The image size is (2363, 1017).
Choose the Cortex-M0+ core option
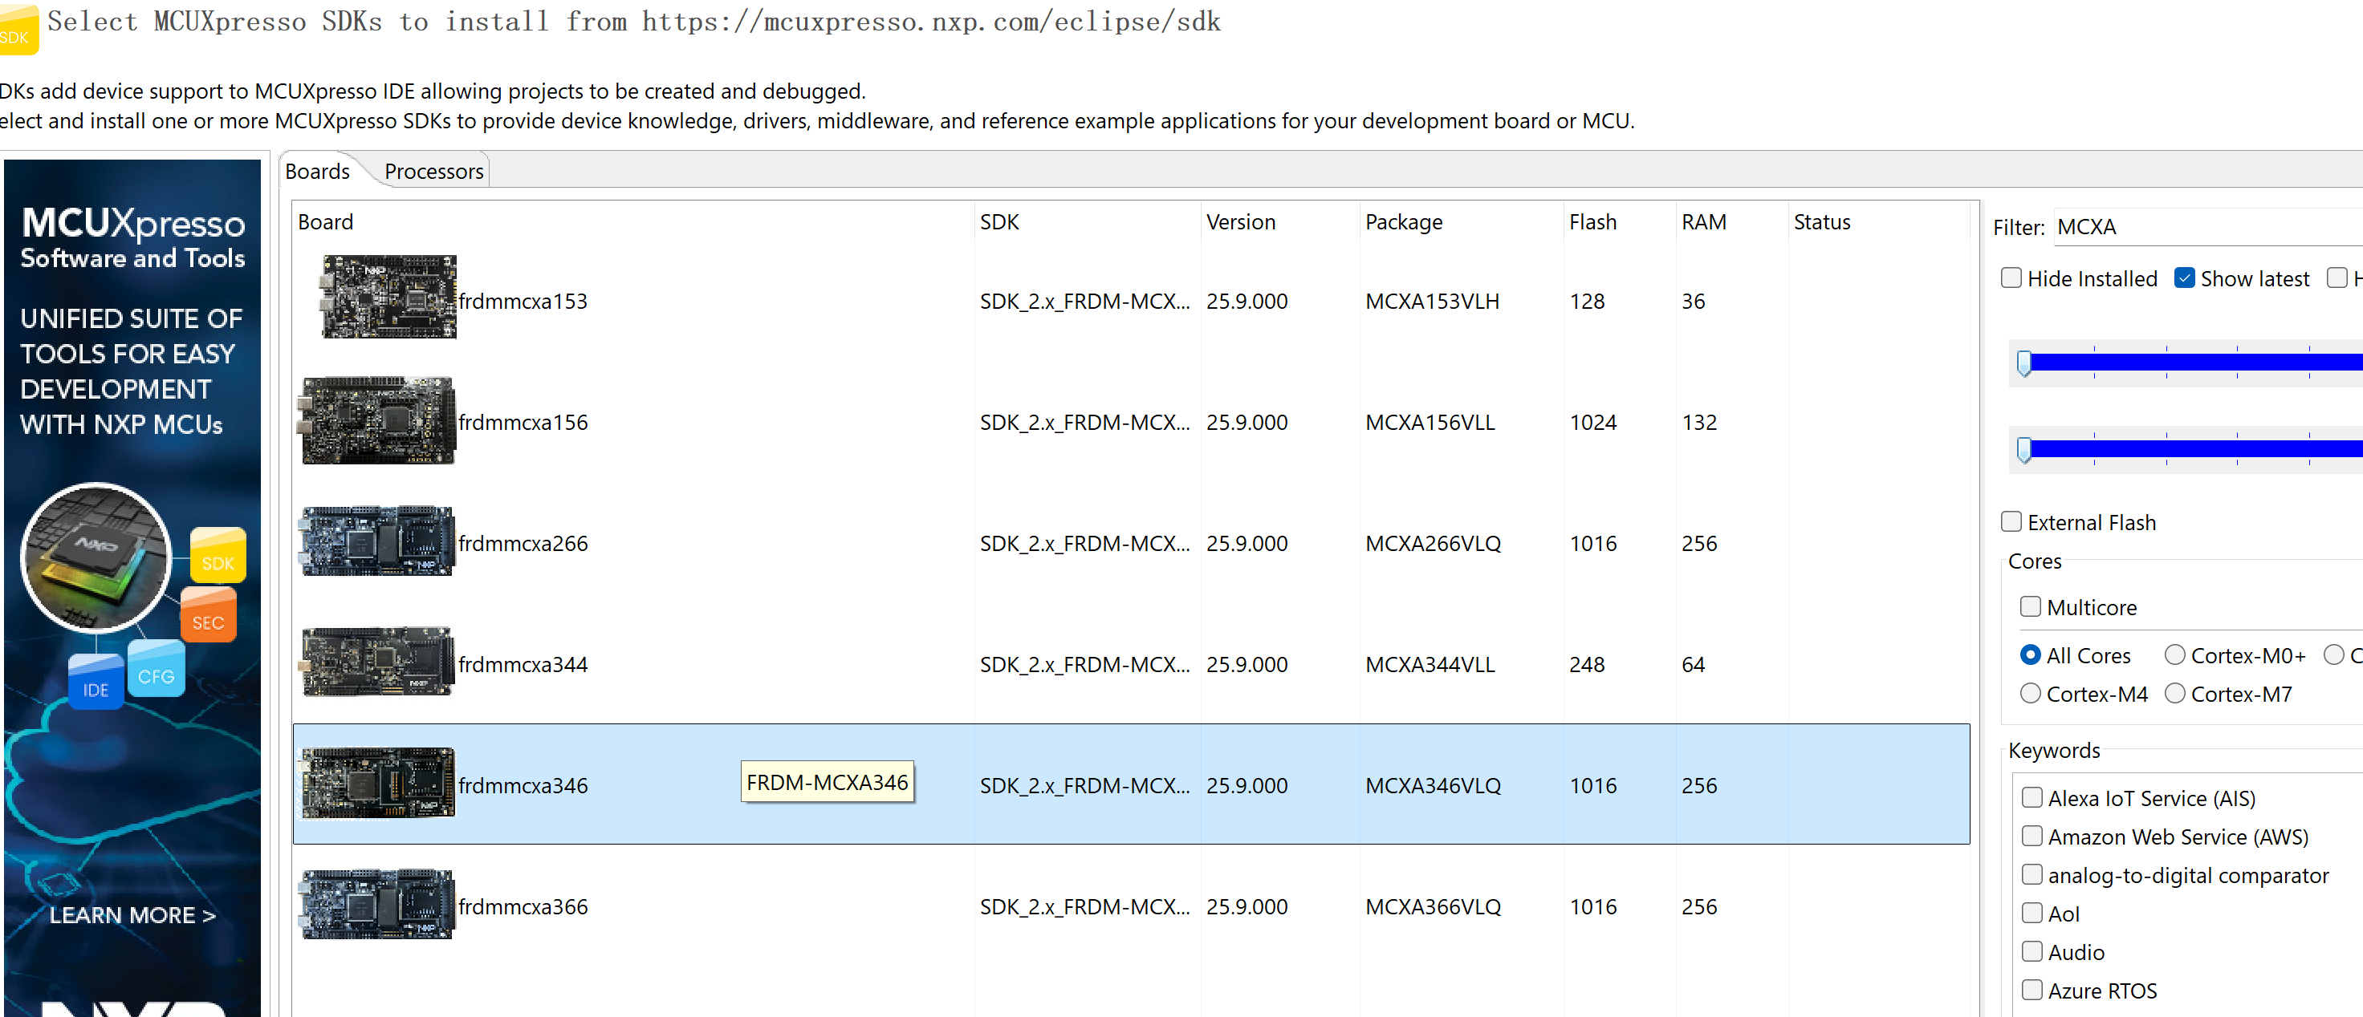coord(2174,655)
